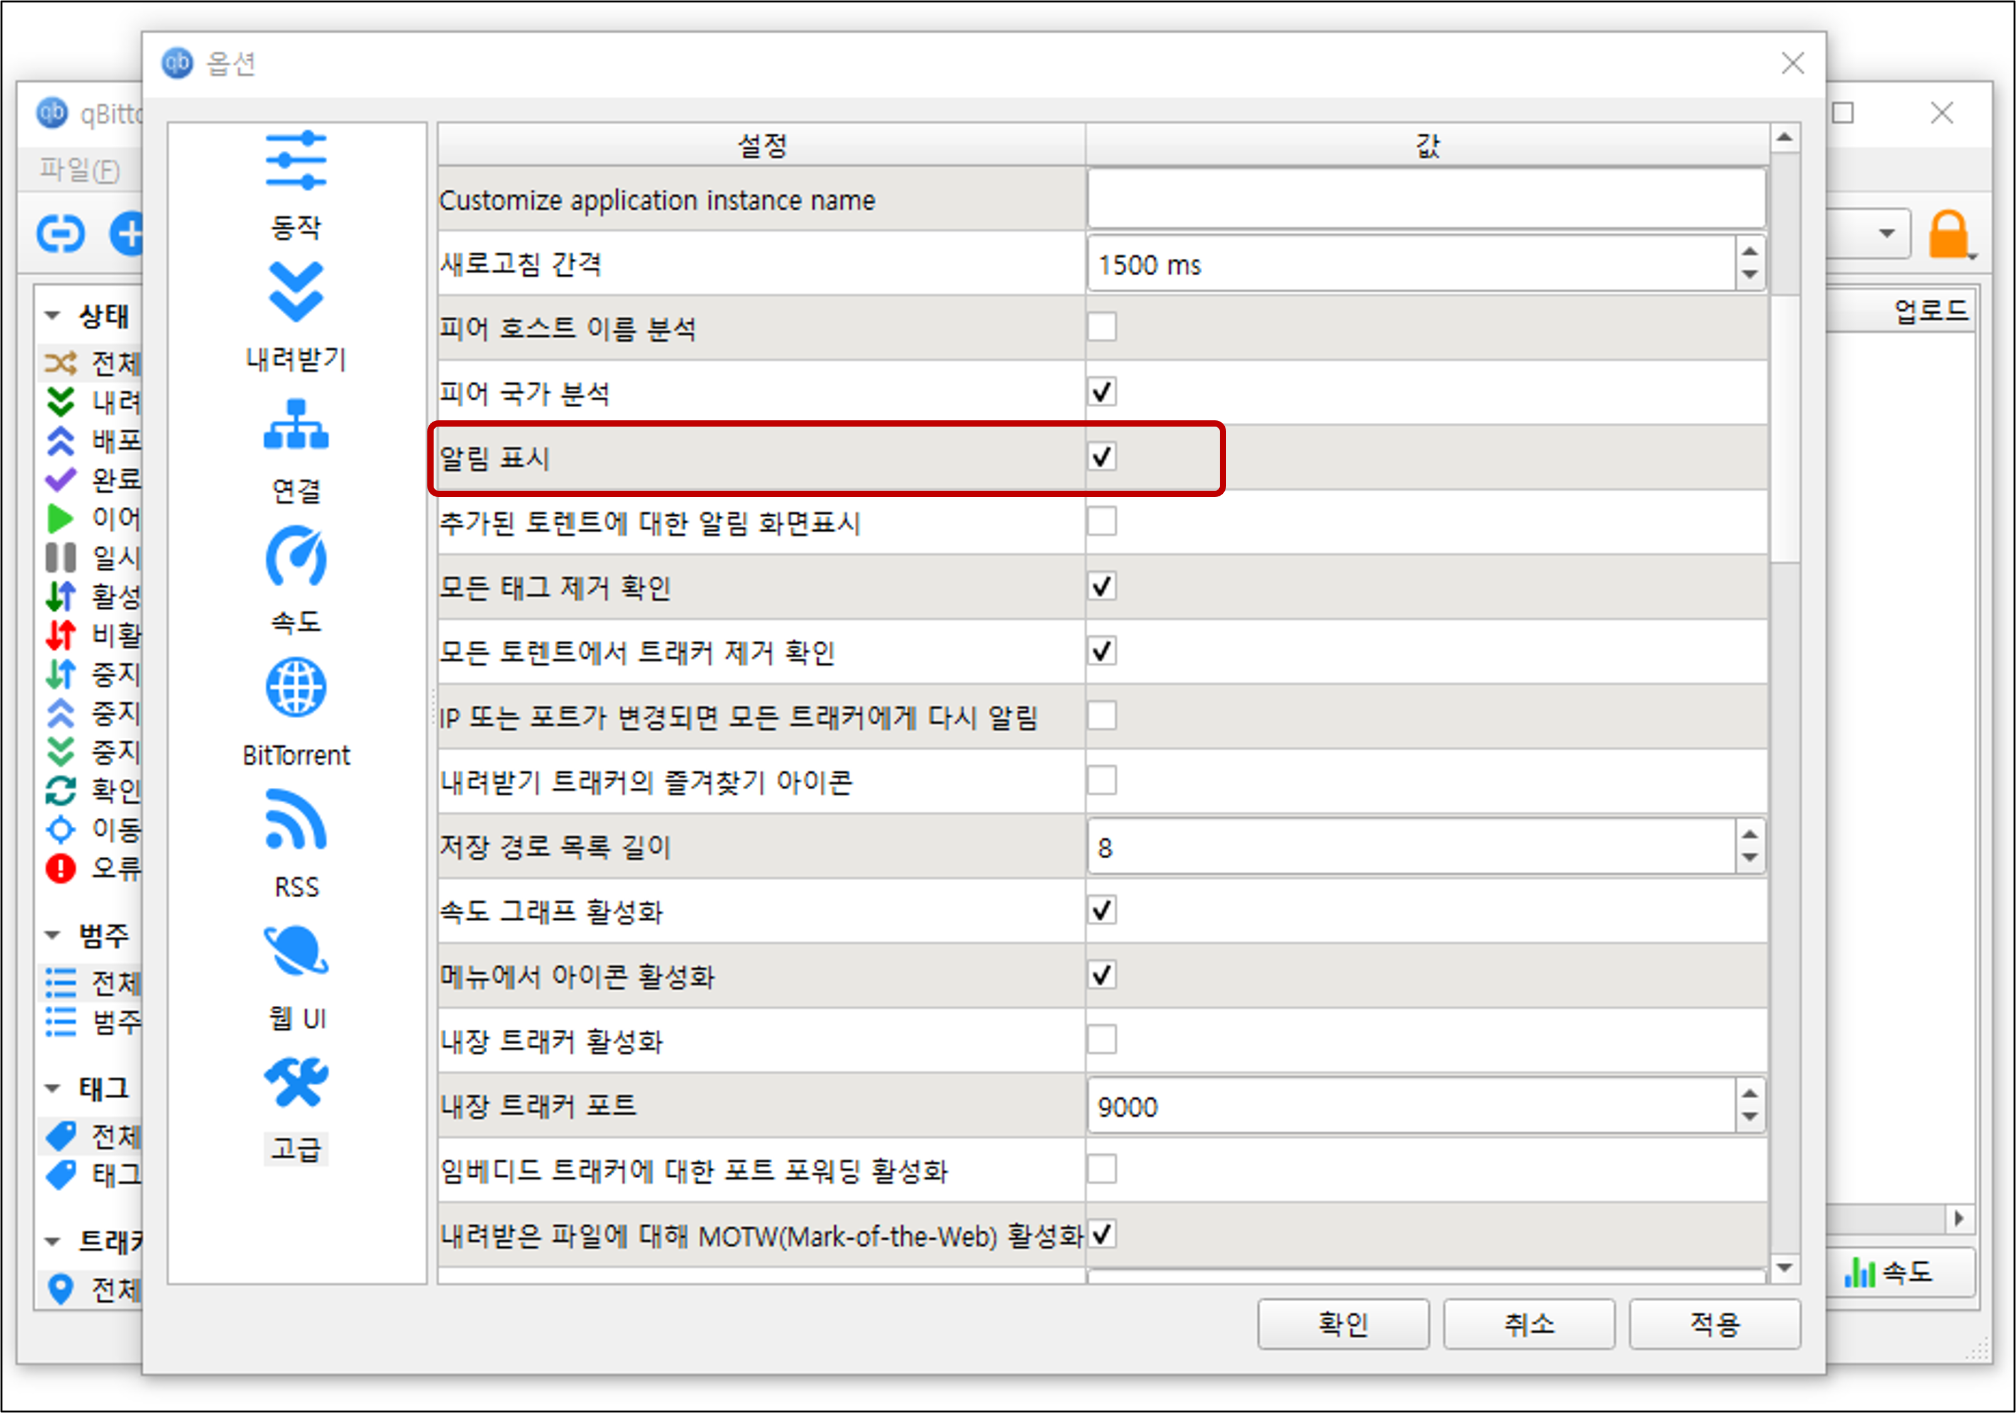This screenshot has height=1413, width=2016.
Task: Click the Customize application instance name field
Action: tap(1425, 200)
